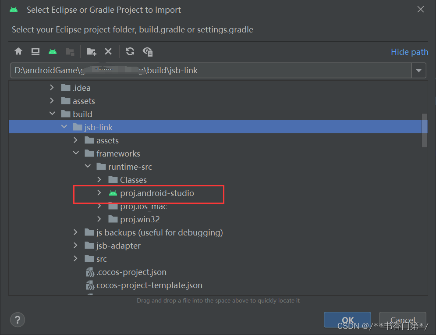436x335 pixels.
Task: Delete selected item with X toolbar icon
Action: 108,51
